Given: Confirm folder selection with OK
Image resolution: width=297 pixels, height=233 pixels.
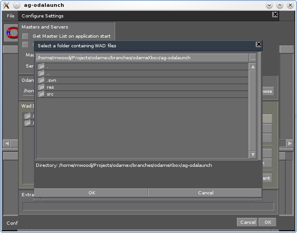Looking at the screenshot, I should [92, 193].
